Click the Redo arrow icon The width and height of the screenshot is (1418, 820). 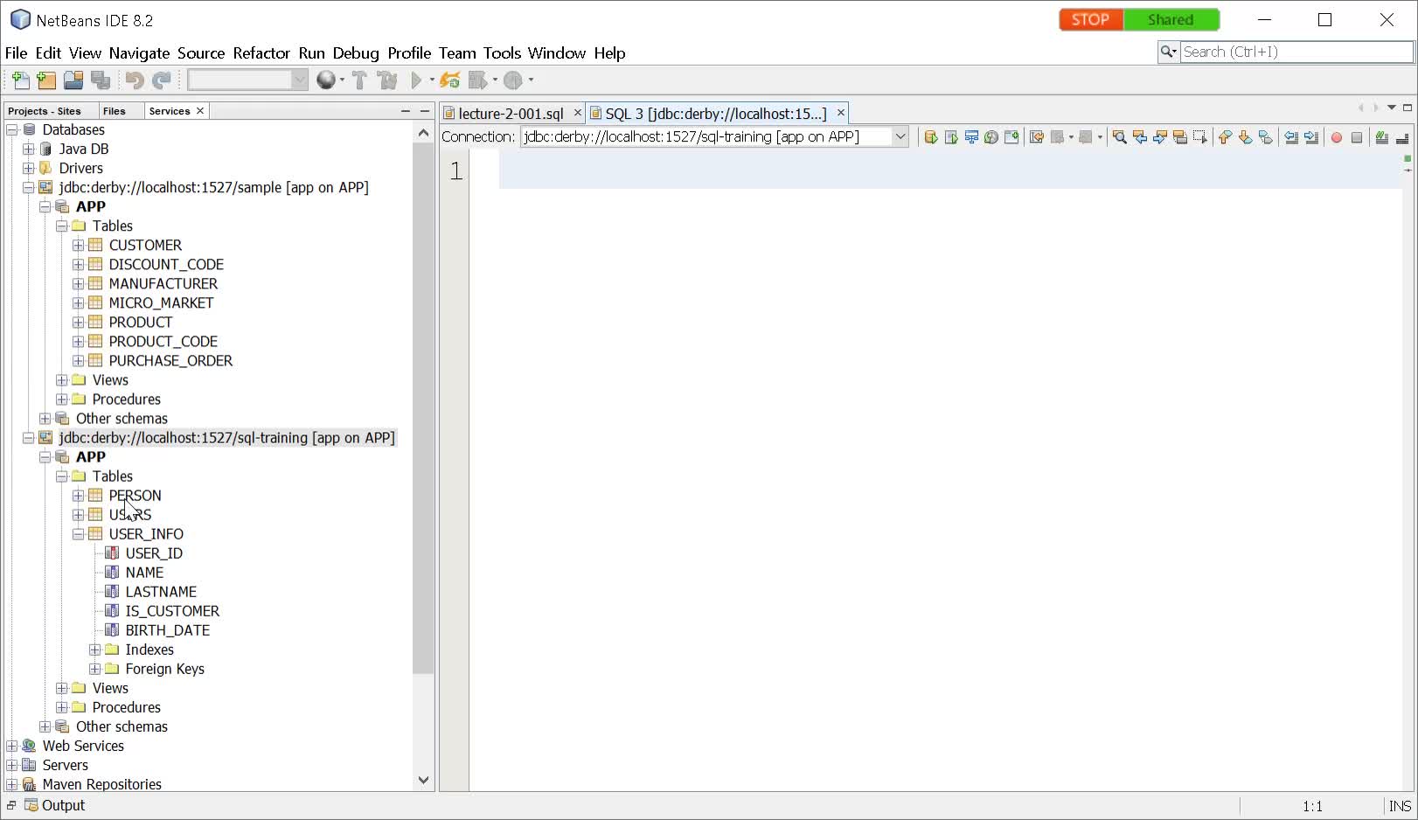(162, 80)
